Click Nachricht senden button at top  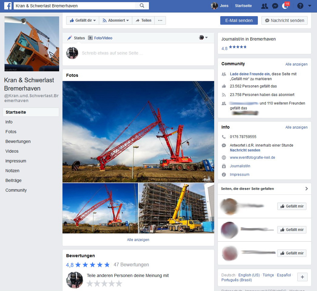click(x=285, y=20)
